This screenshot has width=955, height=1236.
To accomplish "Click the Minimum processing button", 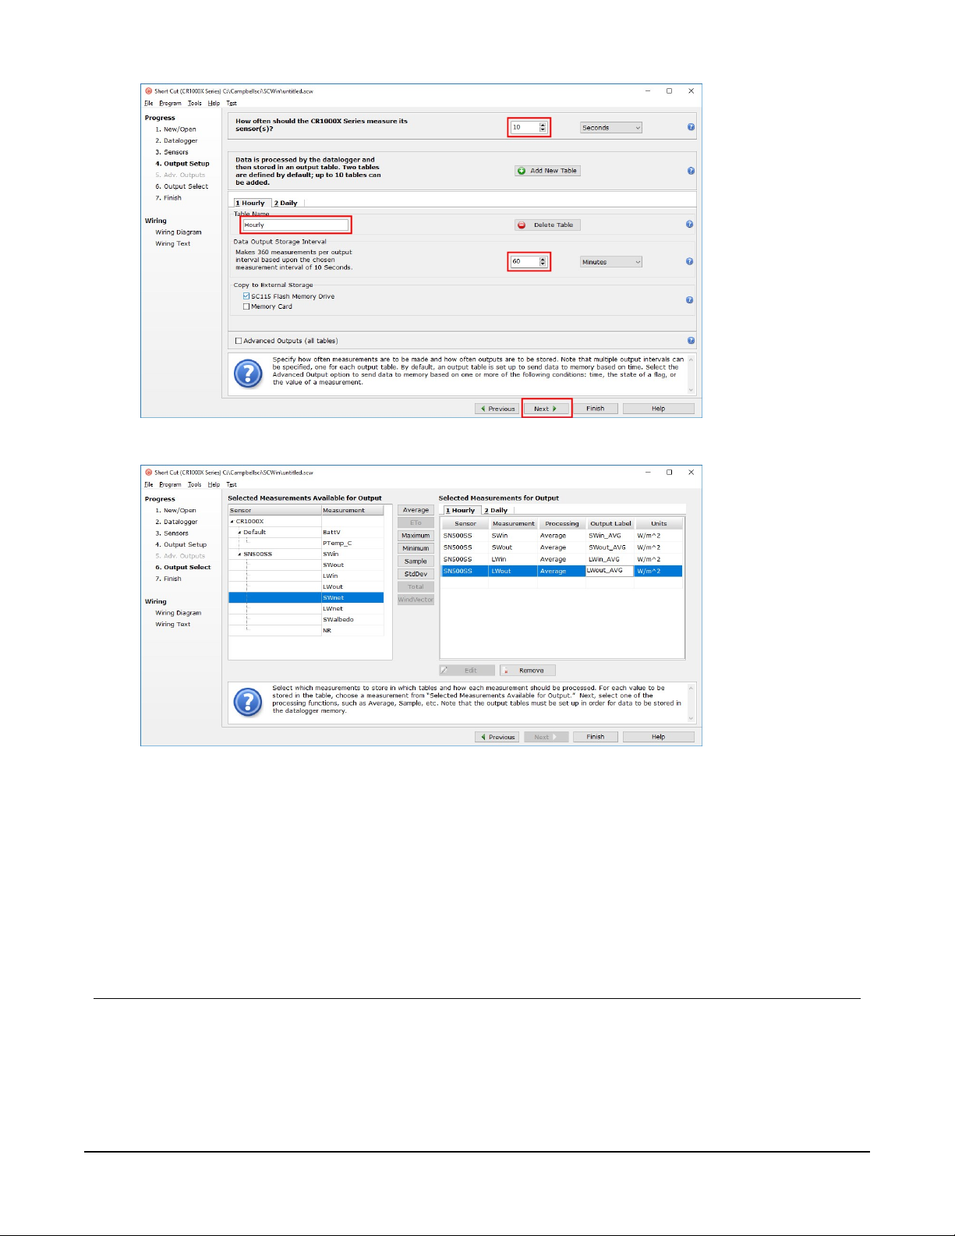I will (416, 548).
